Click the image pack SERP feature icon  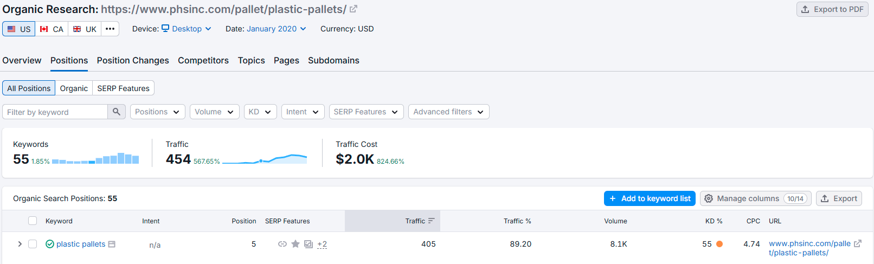tap(309, 244)
